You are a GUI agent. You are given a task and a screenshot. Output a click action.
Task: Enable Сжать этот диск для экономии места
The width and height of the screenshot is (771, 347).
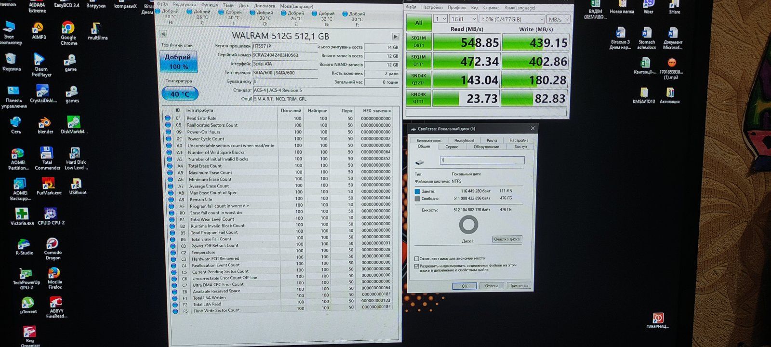417,258
